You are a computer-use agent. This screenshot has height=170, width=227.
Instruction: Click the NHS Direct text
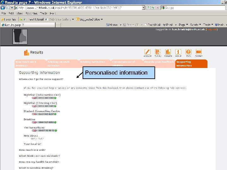pyautogui.click(x=31, y=136)
